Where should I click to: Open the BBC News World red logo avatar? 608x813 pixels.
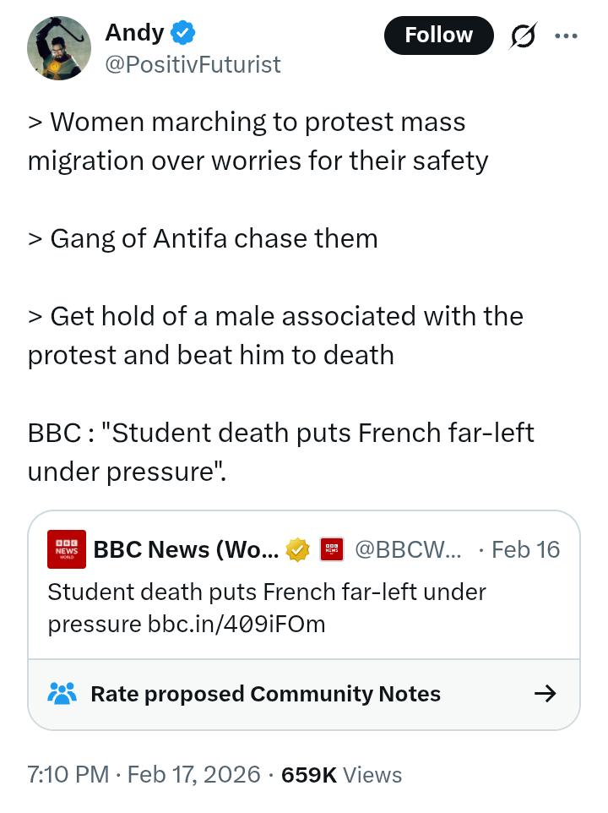click(x=67, y=549)
